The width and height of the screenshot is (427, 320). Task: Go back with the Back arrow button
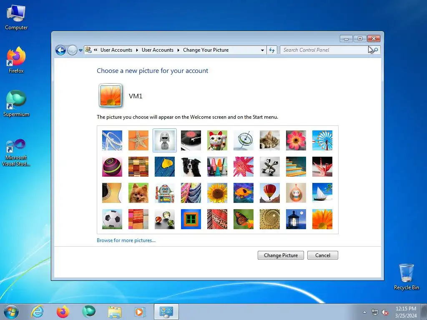tap(60, 50)
